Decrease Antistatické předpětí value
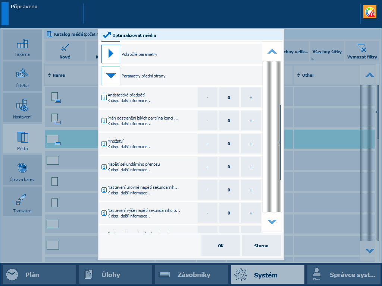This screenshot has width=382, height=286. 207,98
